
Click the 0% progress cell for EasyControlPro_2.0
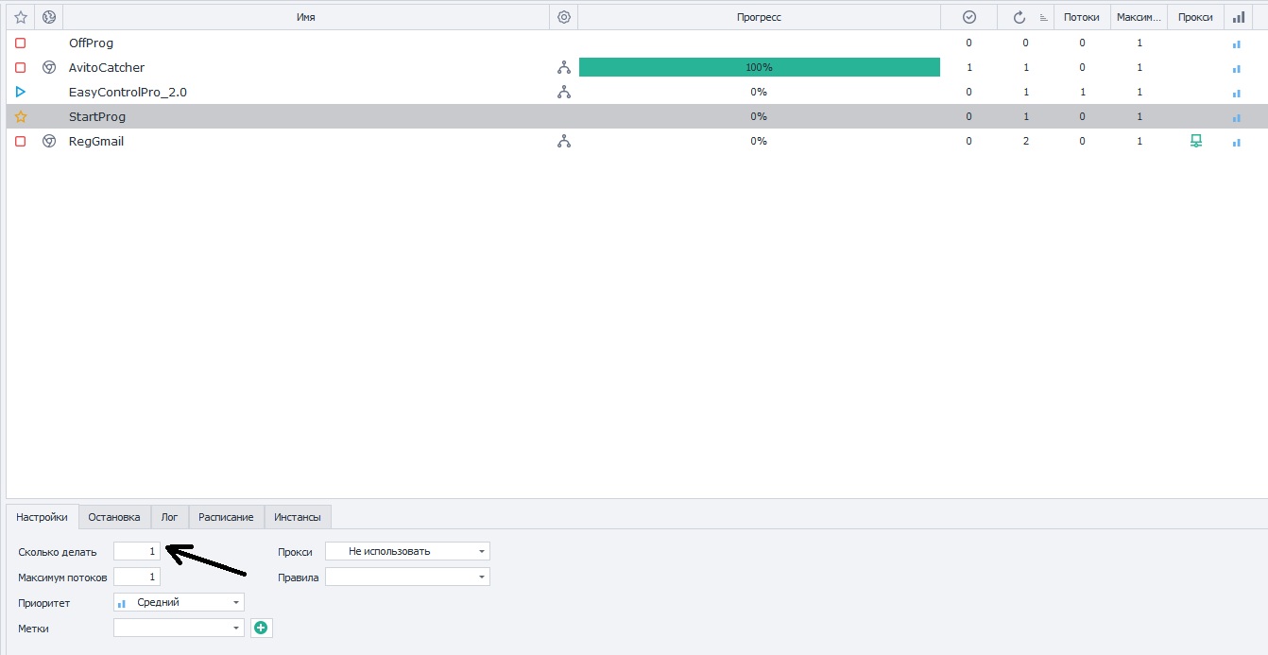point(759,93)
